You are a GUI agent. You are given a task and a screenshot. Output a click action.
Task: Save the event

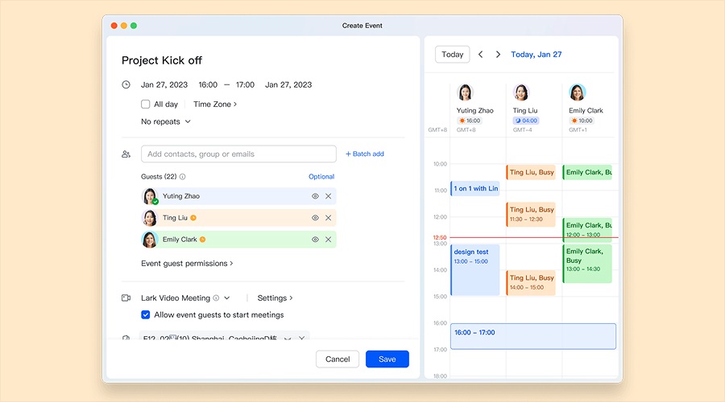click(387, 359)
